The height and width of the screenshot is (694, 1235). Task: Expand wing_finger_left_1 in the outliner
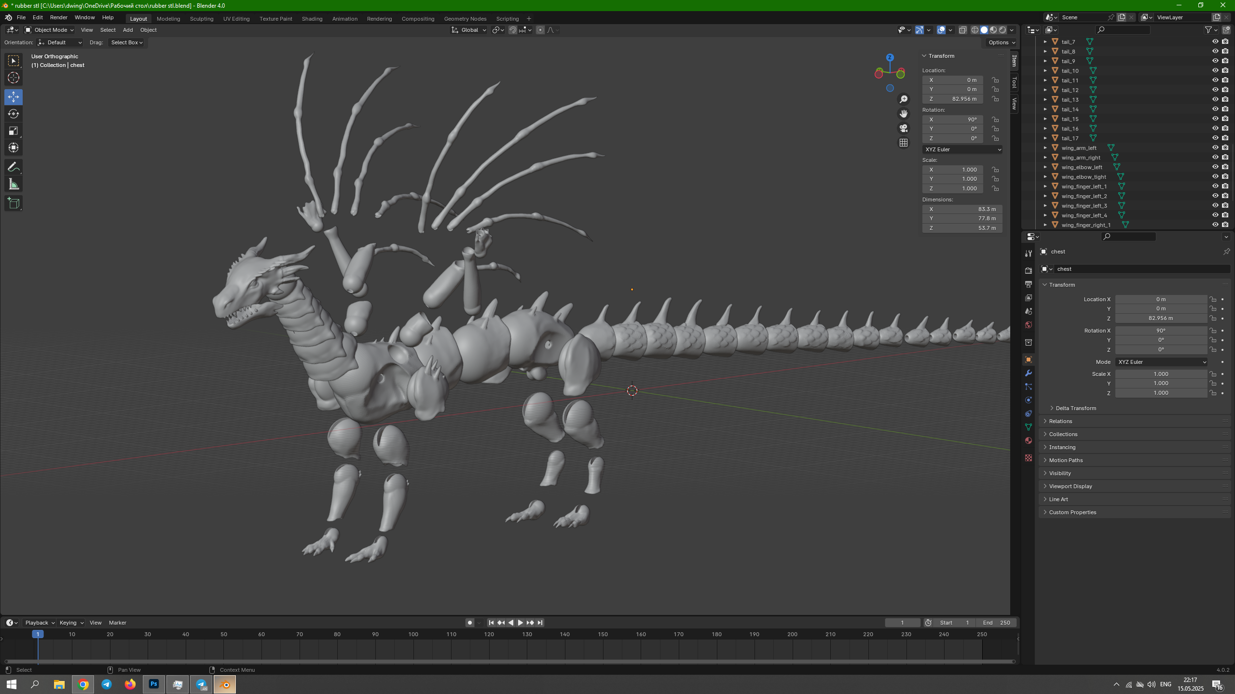point(1045,187)
